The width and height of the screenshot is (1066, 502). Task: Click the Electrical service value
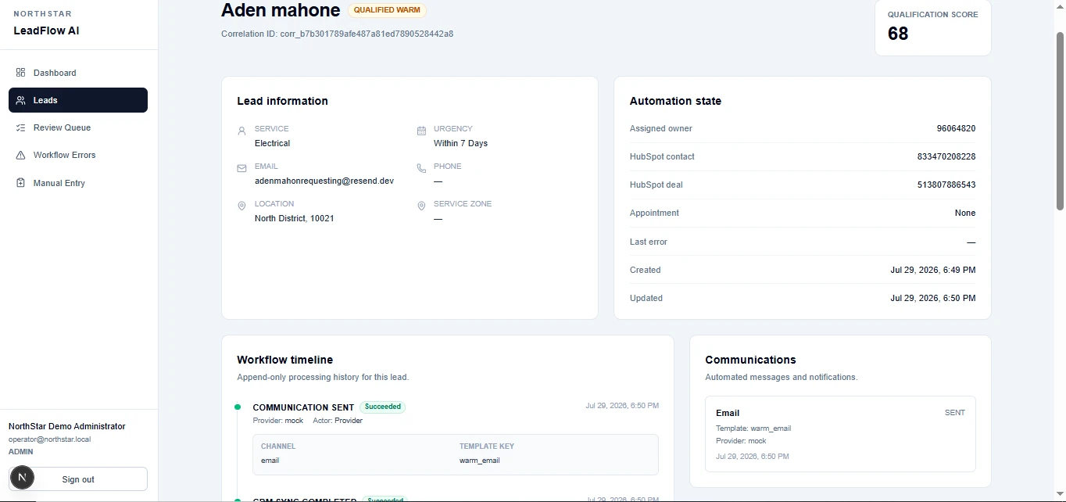click(272, 143)
